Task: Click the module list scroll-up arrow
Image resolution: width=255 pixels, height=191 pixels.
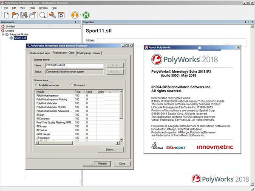Action: click(121, 92)
